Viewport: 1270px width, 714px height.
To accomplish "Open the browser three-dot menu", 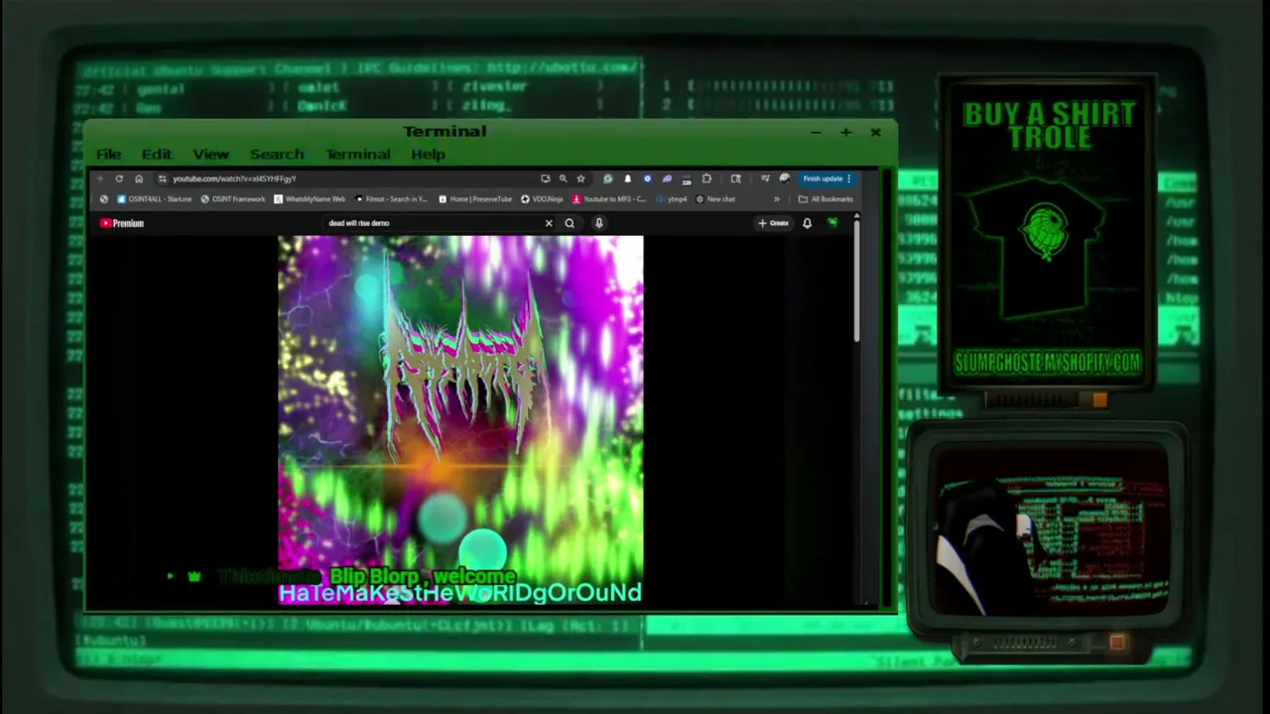I will pos(849,178).
